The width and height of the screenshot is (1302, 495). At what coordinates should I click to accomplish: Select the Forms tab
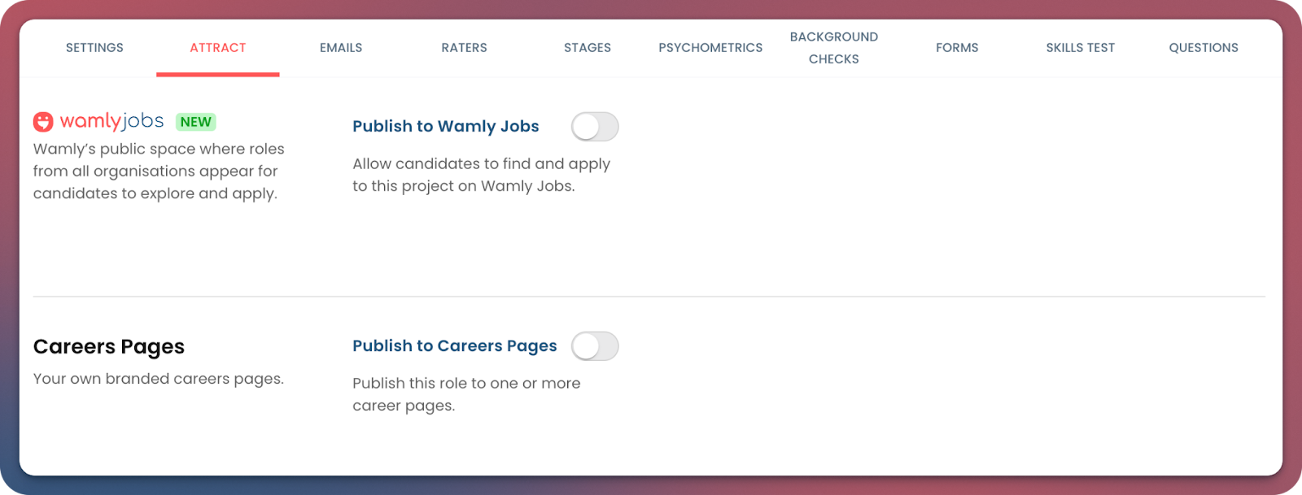point(957,48)
